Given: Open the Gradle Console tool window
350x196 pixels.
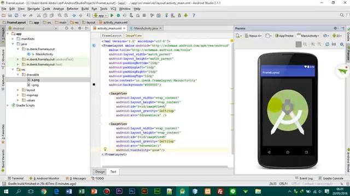Looking at the screenshot, I should [331, 178].
